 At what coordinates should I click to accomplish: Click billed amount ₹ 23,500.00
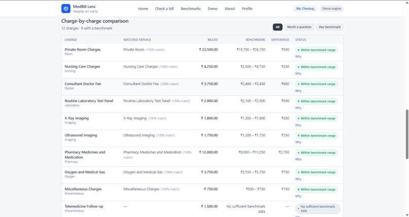[208, 50]
